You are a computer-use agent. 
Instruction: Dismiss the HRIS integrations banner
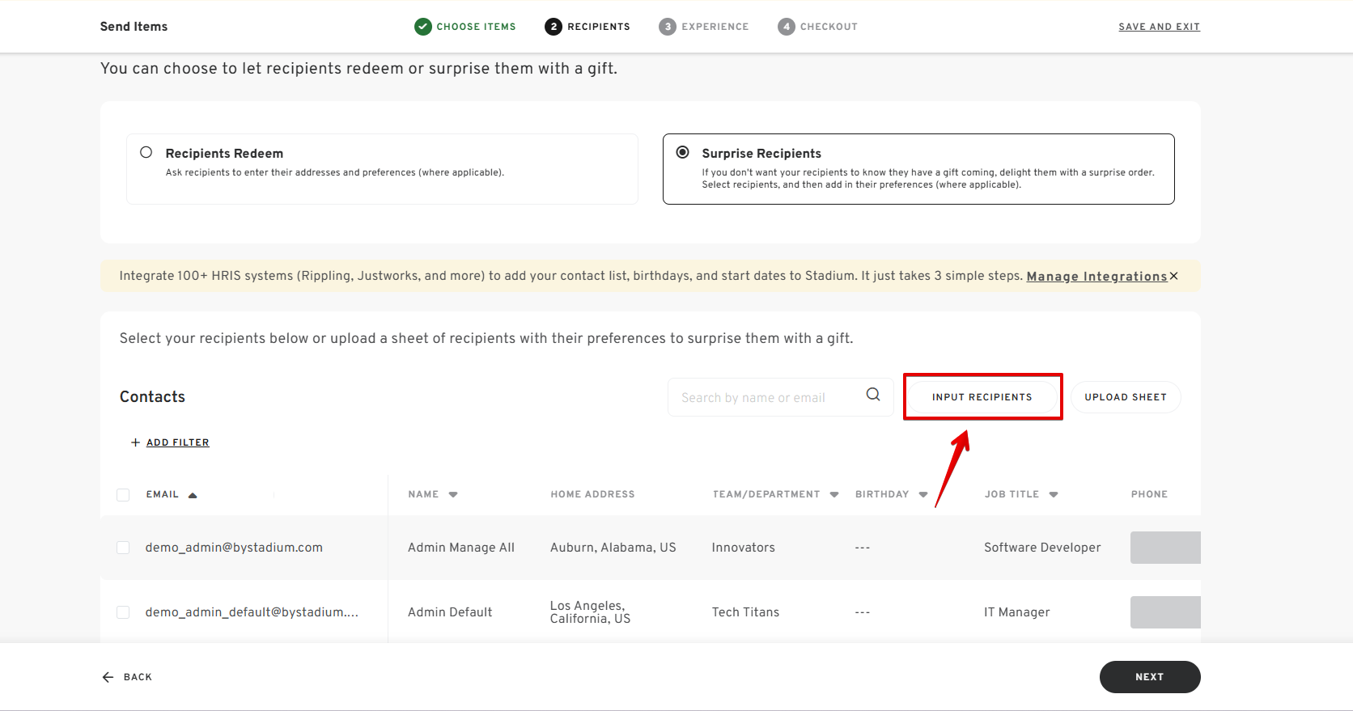(1174, 276)
